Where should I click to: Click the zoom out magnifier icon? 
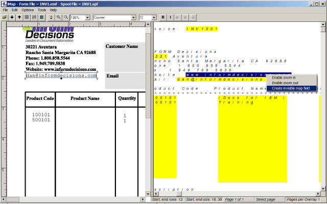pyautogui.click(x=65, y=17)
